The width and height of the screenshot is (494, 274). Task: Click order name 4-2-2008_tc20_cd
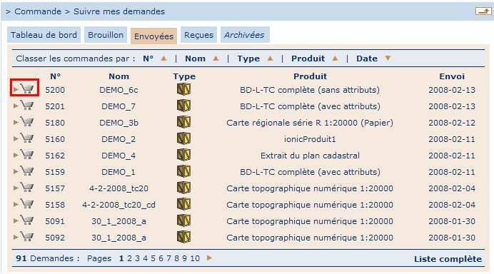[x=119, y=205]
